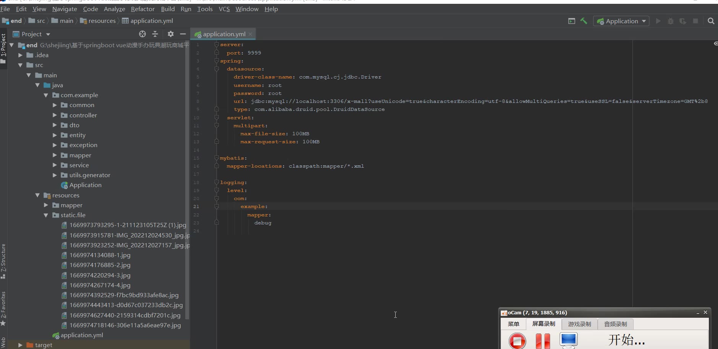Click the oCam red record button
The width and height of the screenshot is (718, 349).
coord(517,341)
